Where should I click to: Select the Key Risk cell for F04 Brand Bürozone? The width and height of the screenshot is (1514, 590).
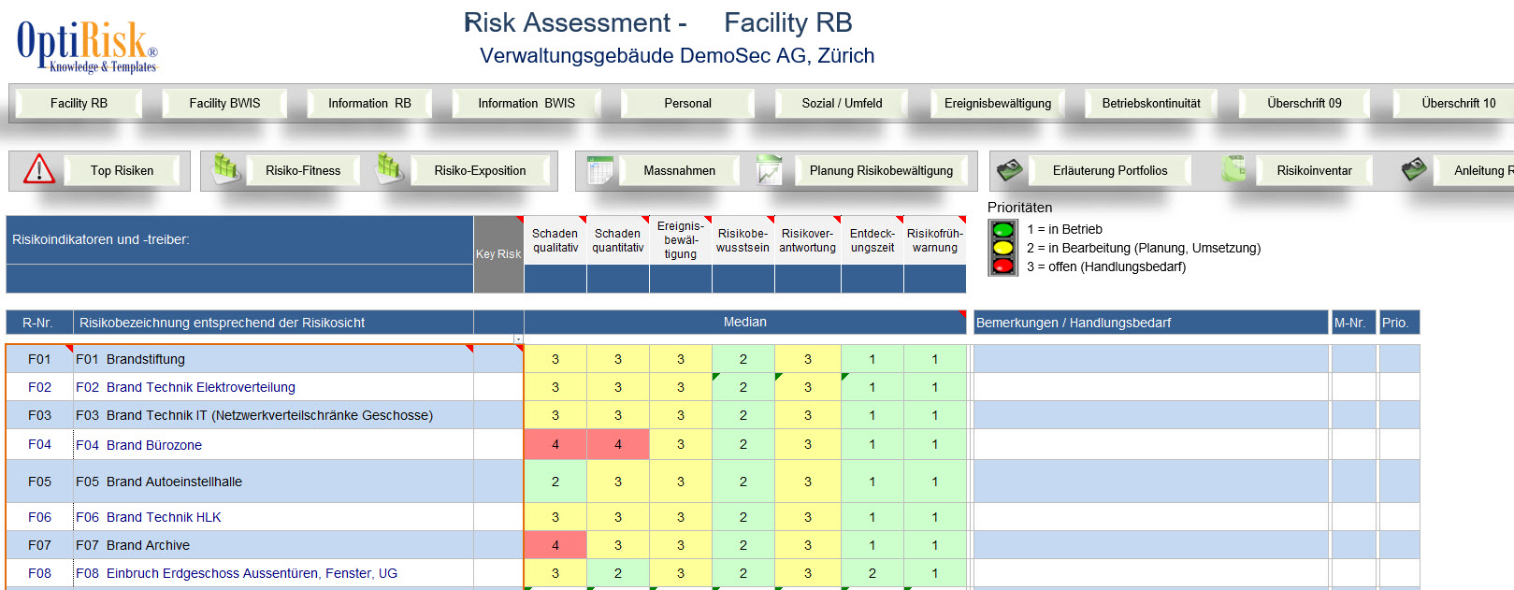pos(497,445)
